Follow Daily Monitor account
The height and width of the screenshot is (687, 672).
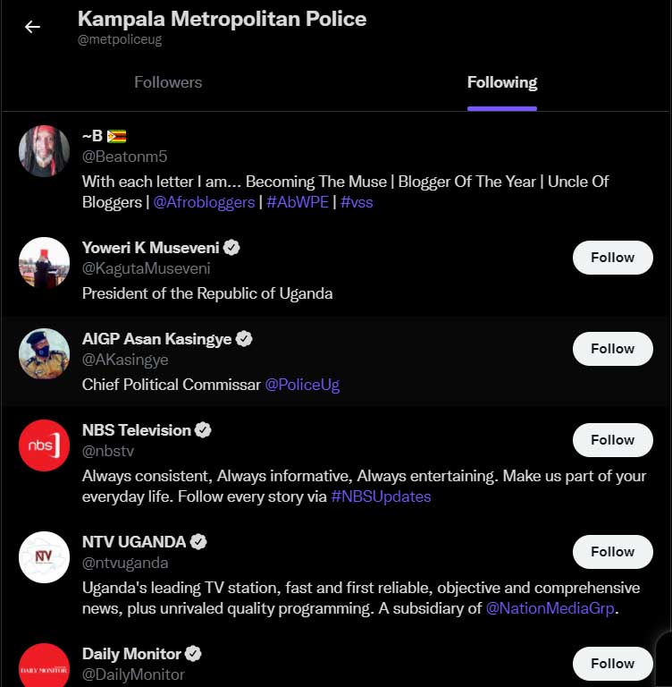[x=612, y=664]
